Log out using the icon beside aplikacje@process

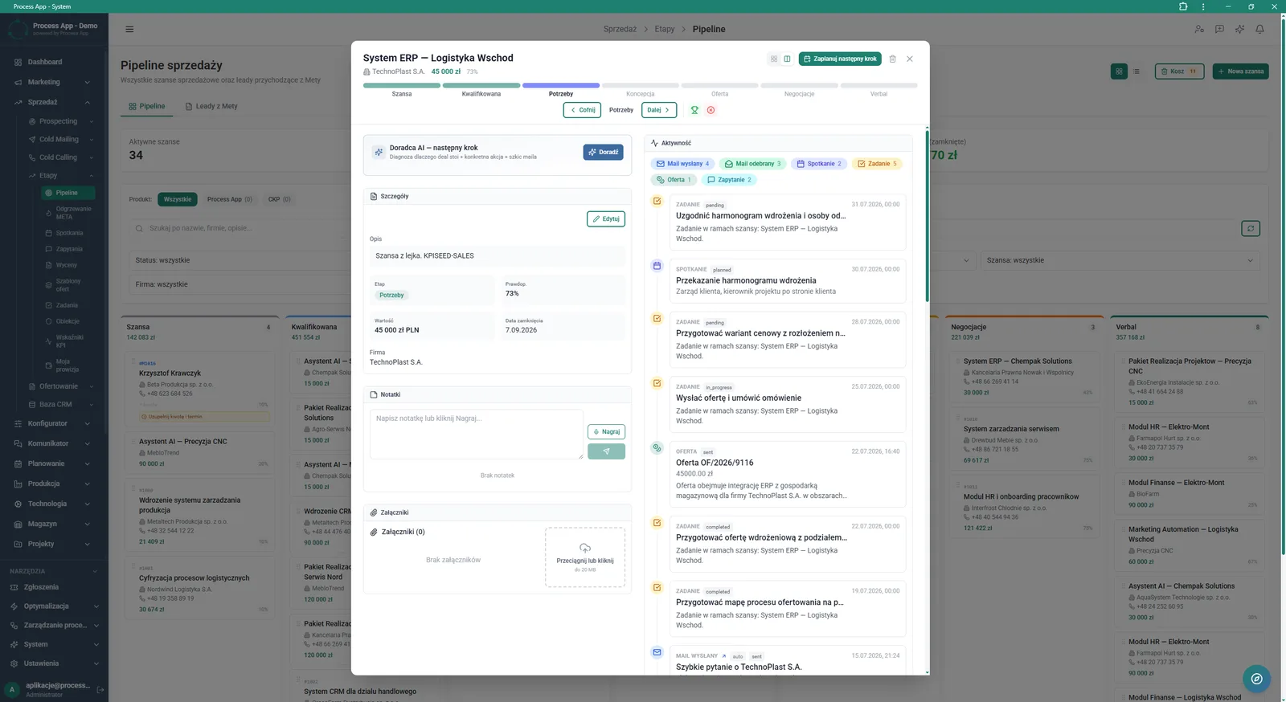click(100, 689)
